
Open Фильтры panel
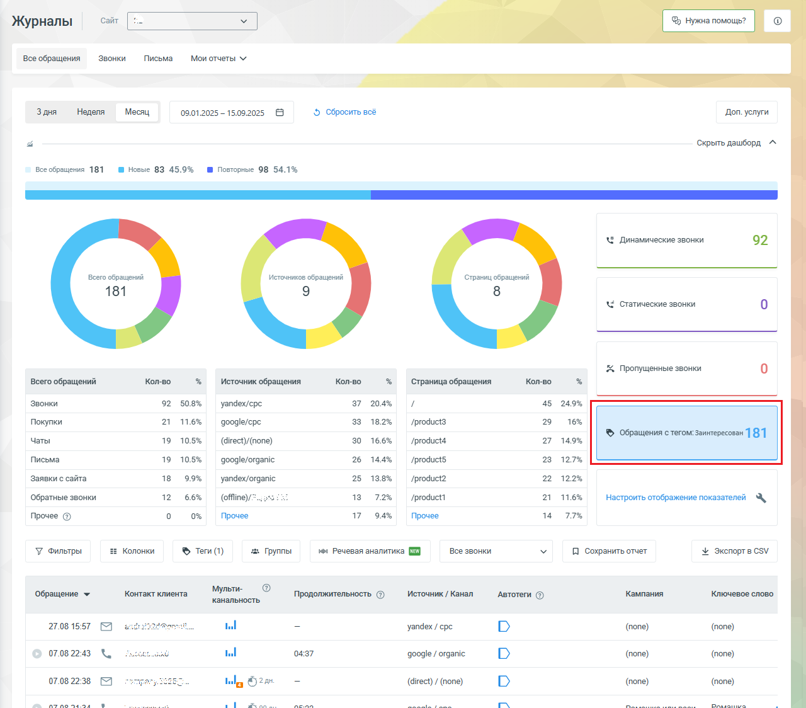58,551
